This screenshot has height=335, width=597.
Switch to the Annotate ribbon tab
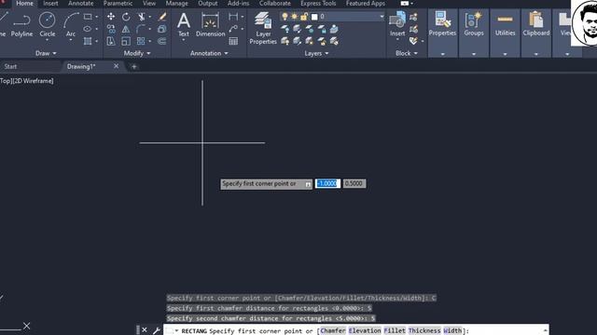click(x=81, y=4)
